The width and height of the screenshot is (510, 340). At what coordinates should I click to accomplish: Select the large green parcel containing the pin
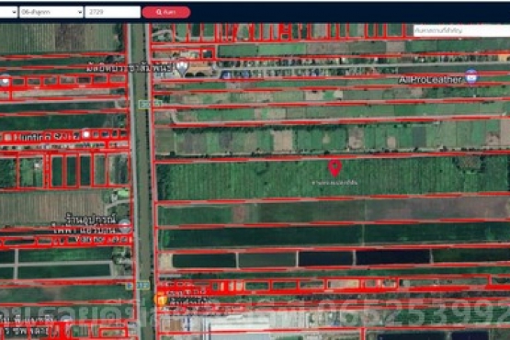click(333, 178)
